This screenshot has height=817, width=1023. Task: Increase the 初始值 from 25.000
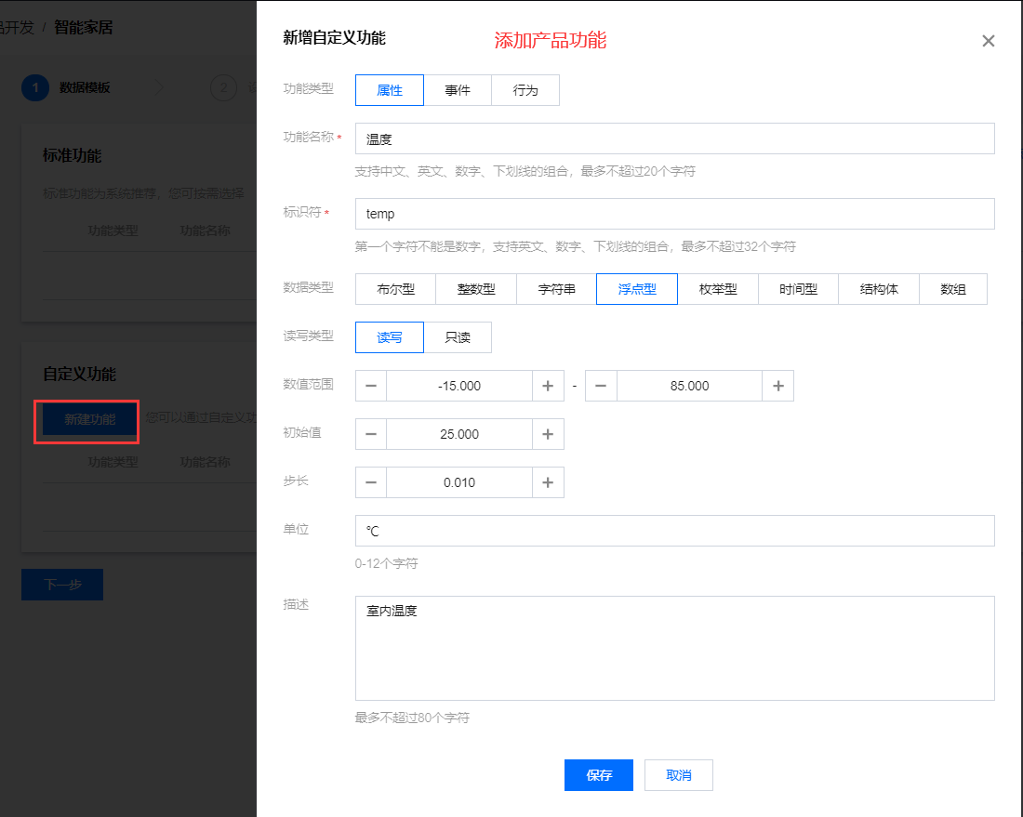(x=548, y=434)
